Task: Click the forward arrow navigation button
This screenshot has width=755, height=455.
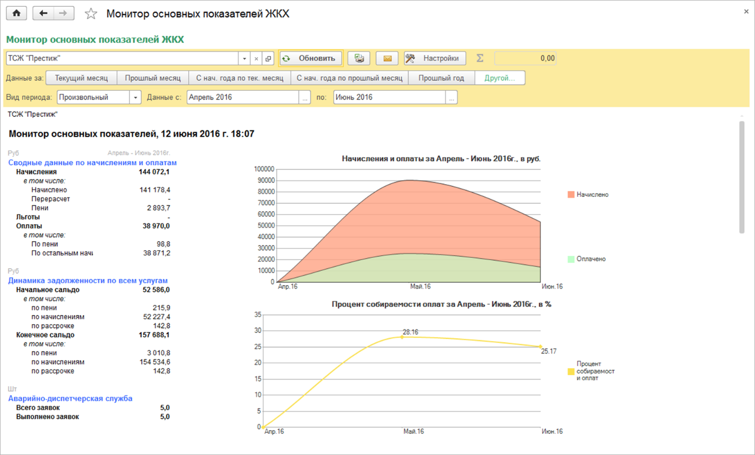Action: (63, 14)
